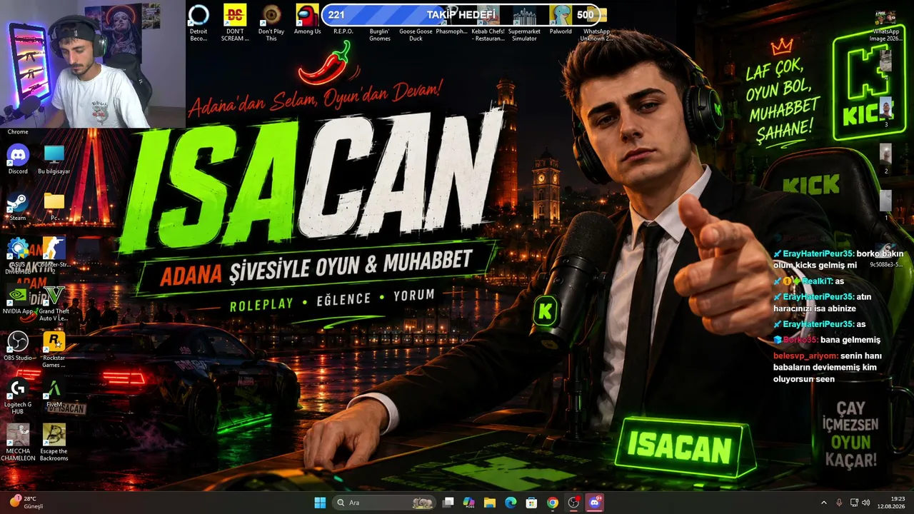Open File Explorer from the taskbar

tap(490, 503)
